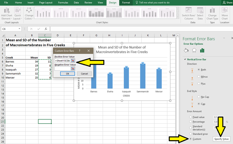This screenshot has height=144, width=233.
Task: Click the Select Data icon
Action: pos(200,11)
